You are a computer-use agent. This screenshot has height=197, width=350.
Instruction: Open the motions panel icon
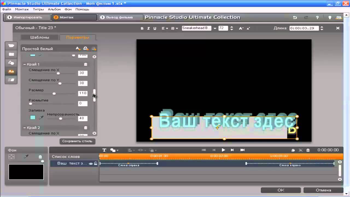click(x=11, y=80)
